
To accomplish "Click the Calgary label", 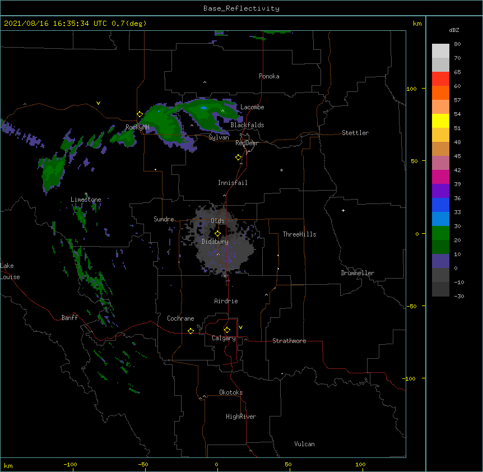I will [x=224, y=338].
